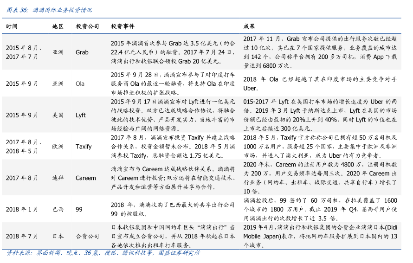
Task: Click the Careem company cell
Action: [86, 178]
